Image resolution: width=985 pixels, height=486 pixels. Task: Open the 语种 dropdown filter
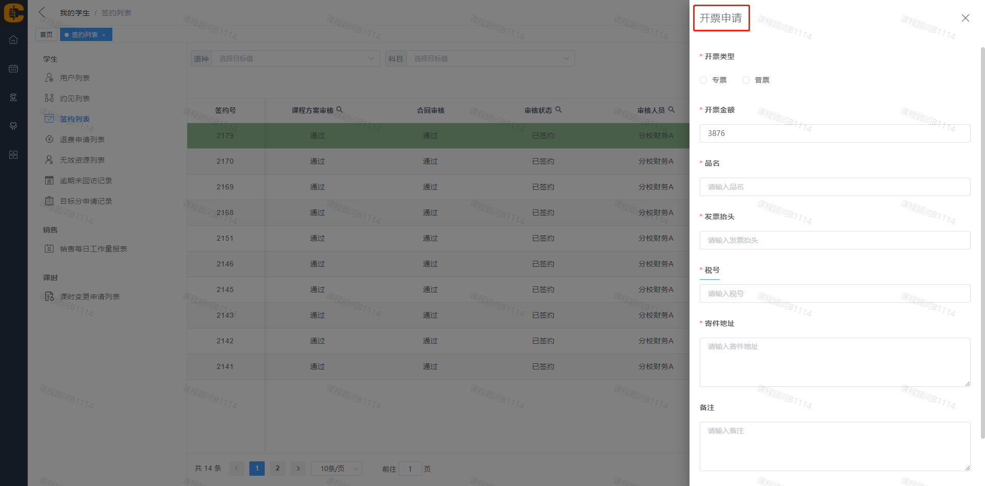click(x=295, y=59)
